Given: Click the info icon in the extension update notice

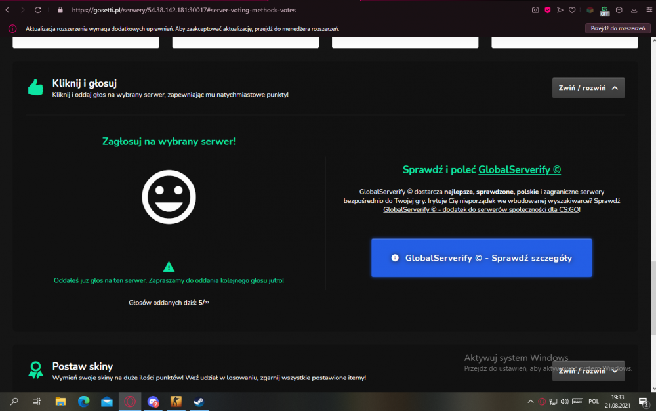Looking at the screenshot, I should (12, 28).
